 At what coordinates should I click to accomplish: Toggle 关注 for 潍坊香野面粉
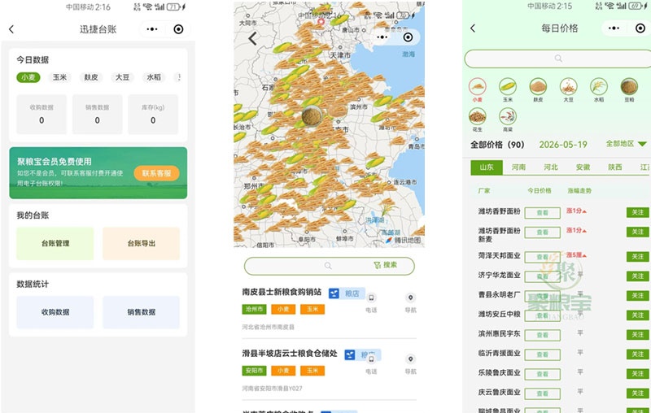(637, 212)
